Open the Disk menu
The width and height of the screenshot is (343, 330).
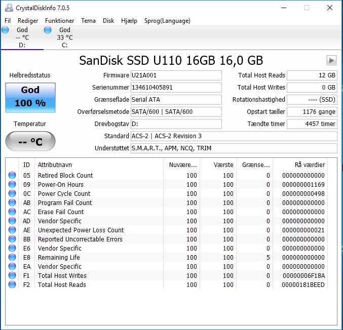click(x=108, y=21)
